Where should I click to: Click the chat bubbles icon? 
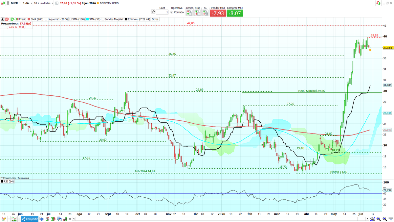pyautogui.click(x=41, y=219)
